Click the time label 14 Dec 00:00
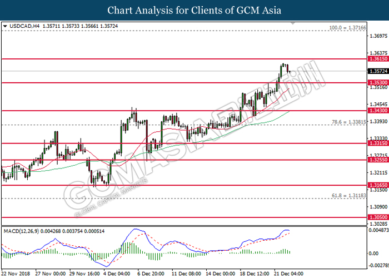 220,274
